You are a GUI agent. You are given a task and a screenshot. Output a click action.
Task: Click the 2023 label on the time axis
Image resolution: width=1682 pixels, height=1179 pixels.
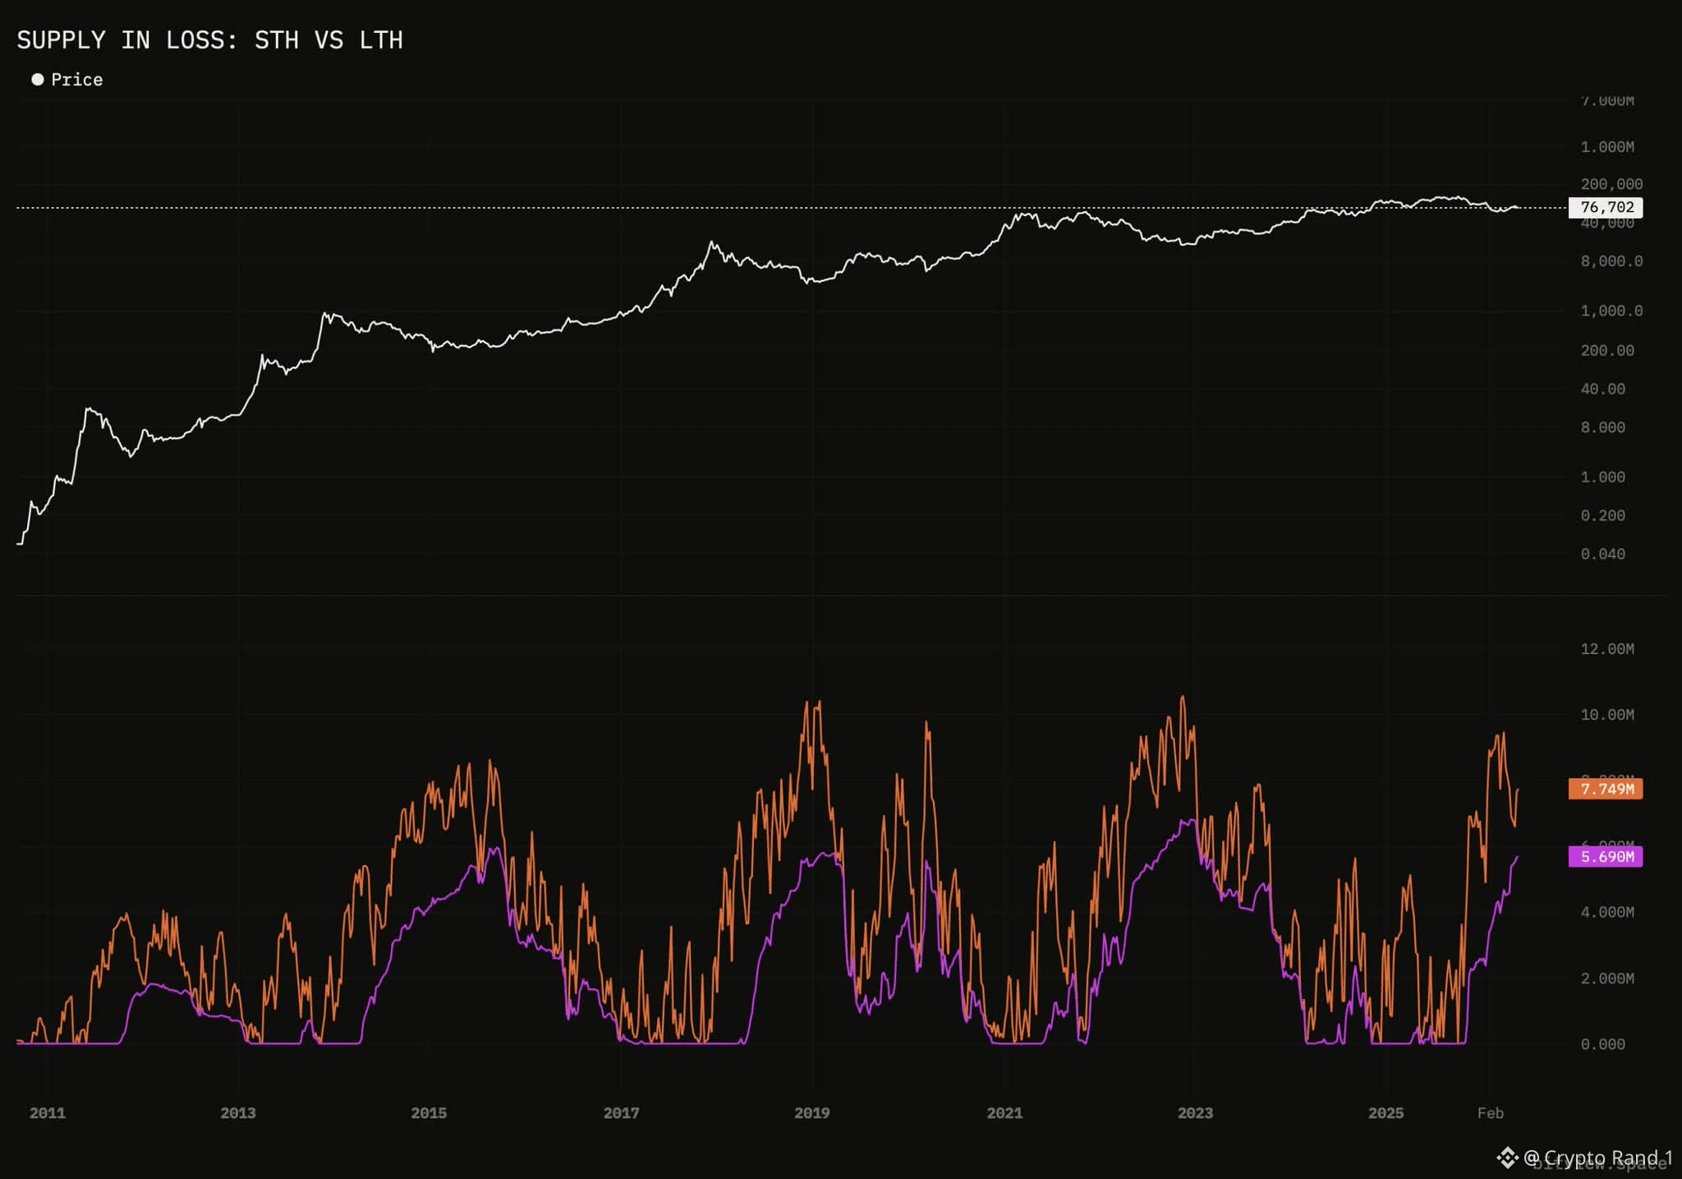(x=1195, y=1113)
